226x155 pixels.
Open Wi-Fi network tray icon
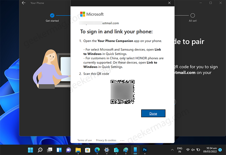188,150
